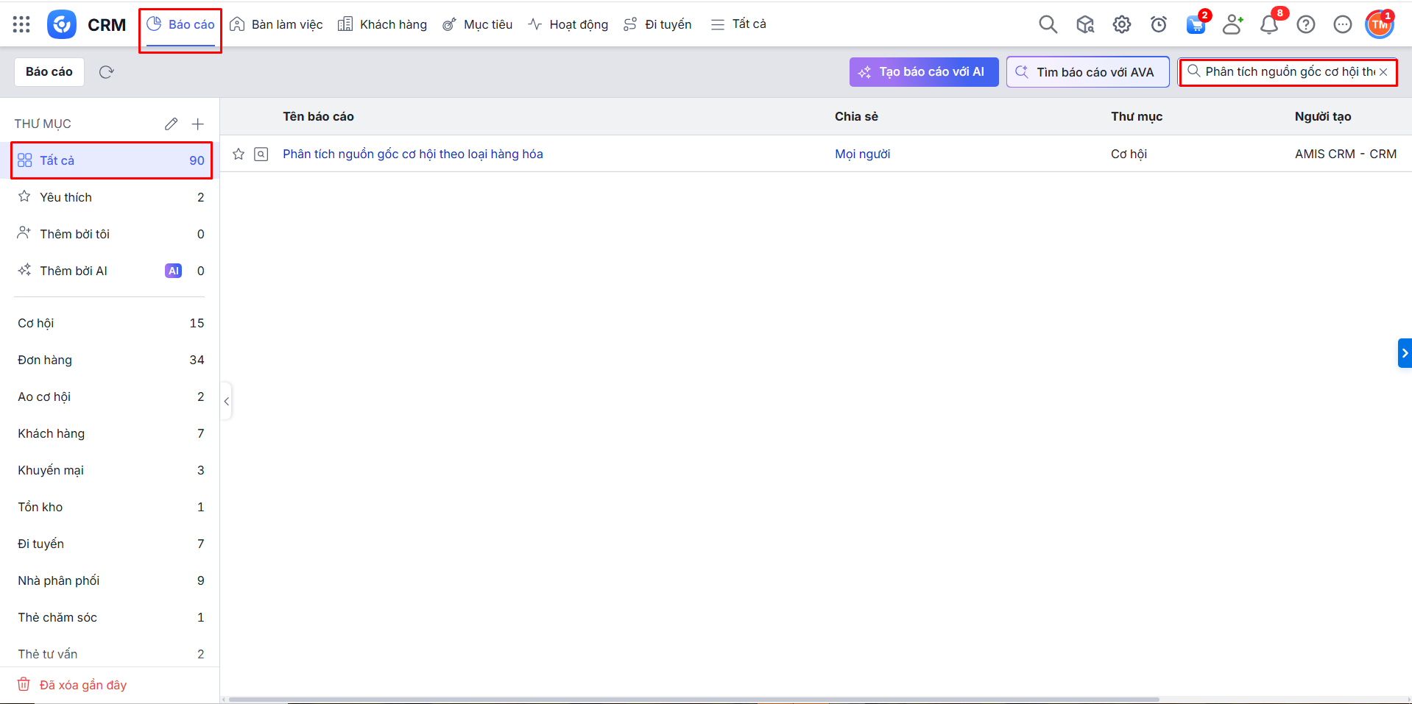Screen dimensions: 1412x704
Task: Open the shopping cart icon
Action: click(1196, 25)
